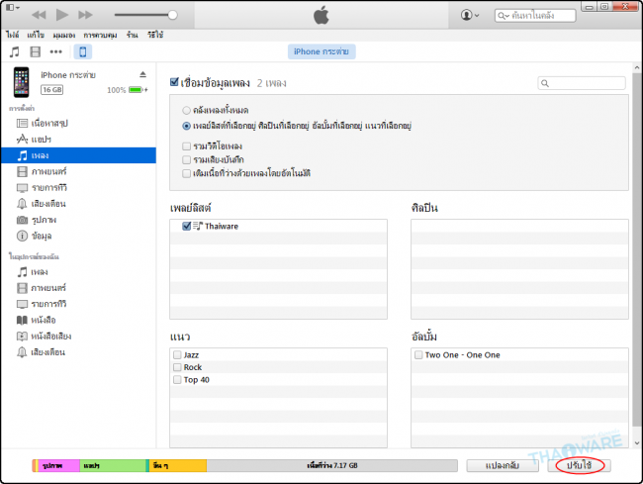Open the ไฟล์ menu
The image size is (643, 484).
(x=12, y=35)
